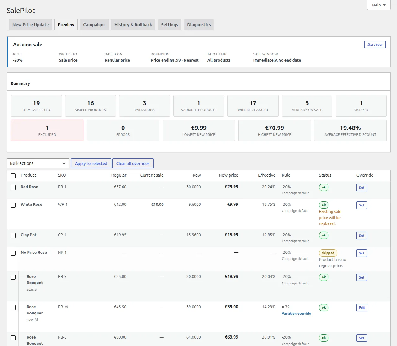Click the Clay Pot product name
The image size is (397, 346).
(29, 235)
